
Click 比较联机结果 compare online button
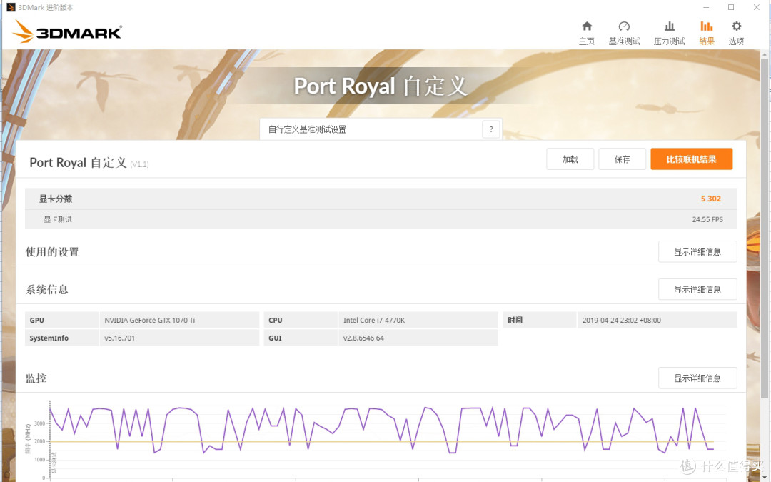[691, 159]
